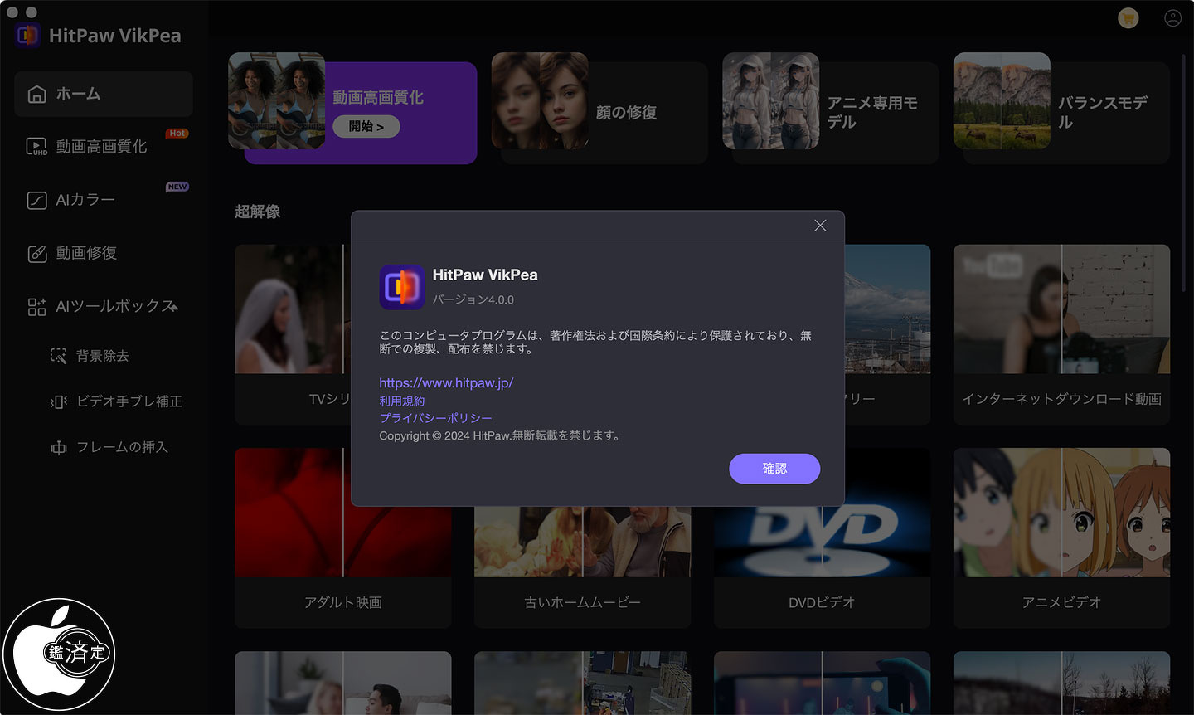The image size is (1194, 715).
Task: Click the 背景除去 background removal icon
Action: (58, 356)
